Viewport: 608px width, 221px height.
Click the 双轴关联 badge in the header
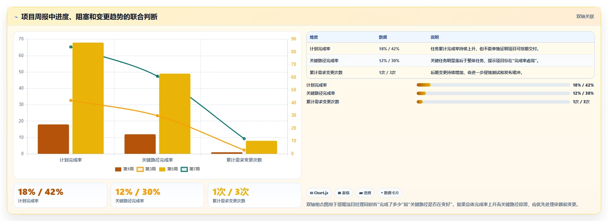(585, 16)
